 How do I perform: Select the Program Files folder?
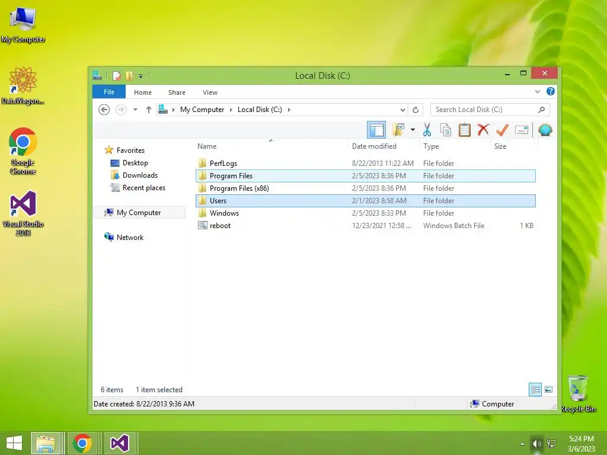(365, 175)
